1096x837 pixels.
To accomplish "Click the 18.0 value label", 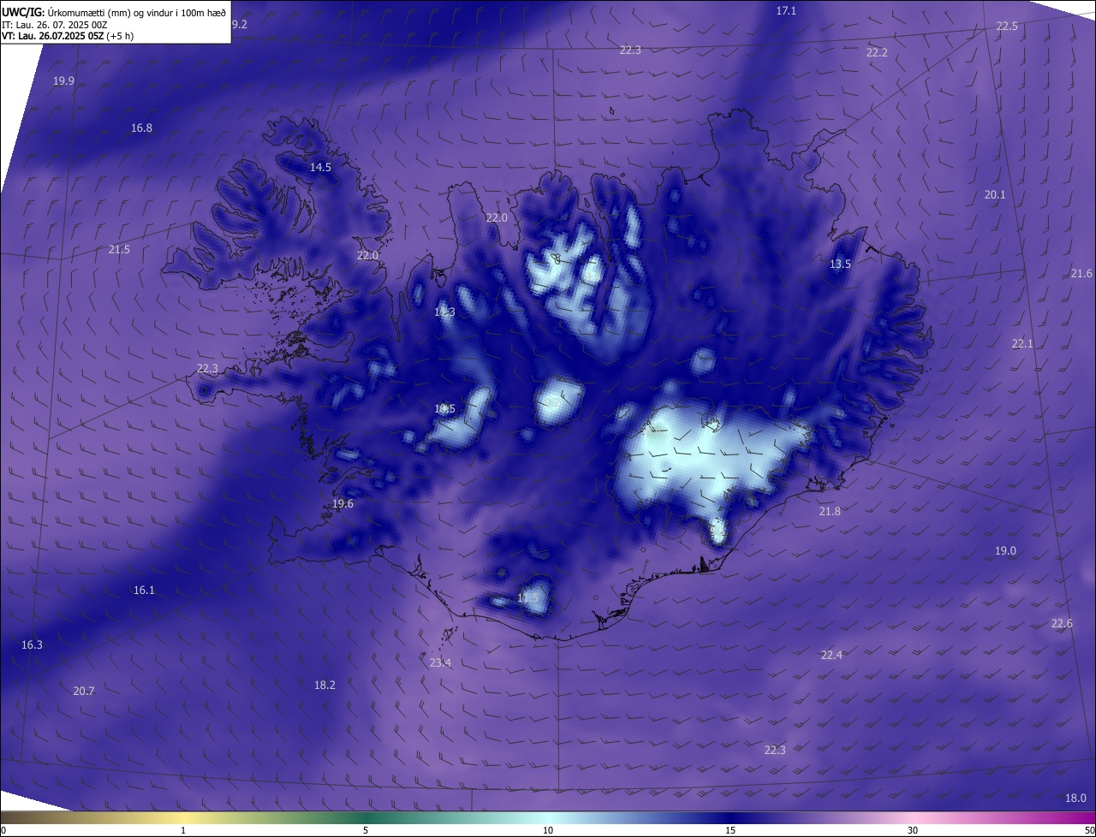I will [x=1075, y=798].
